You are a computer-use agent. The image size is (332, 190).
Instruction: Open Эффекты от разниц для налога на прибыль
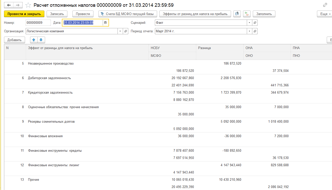pyautogui.click(x=195, y=14)
